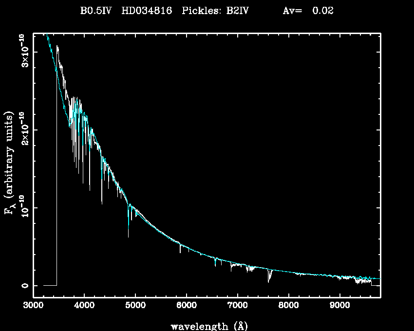Click the 'wavelength (Å)' x-axis label
This screenshot has width=414, height=331.
(x=206, y=326)
